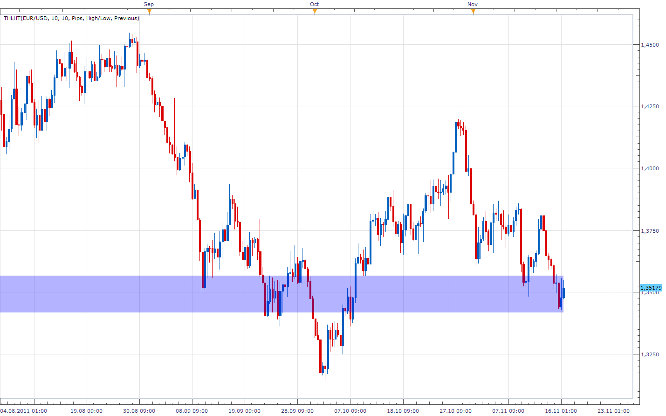This screenshot has width=666, height=416.
Task: Click the 04.08.2011 01:00 date label
Action: pos(24,411)
